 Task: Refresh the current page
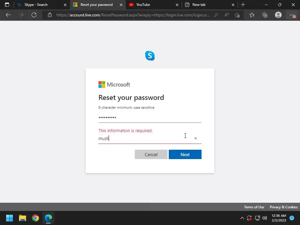coord(34,15)
